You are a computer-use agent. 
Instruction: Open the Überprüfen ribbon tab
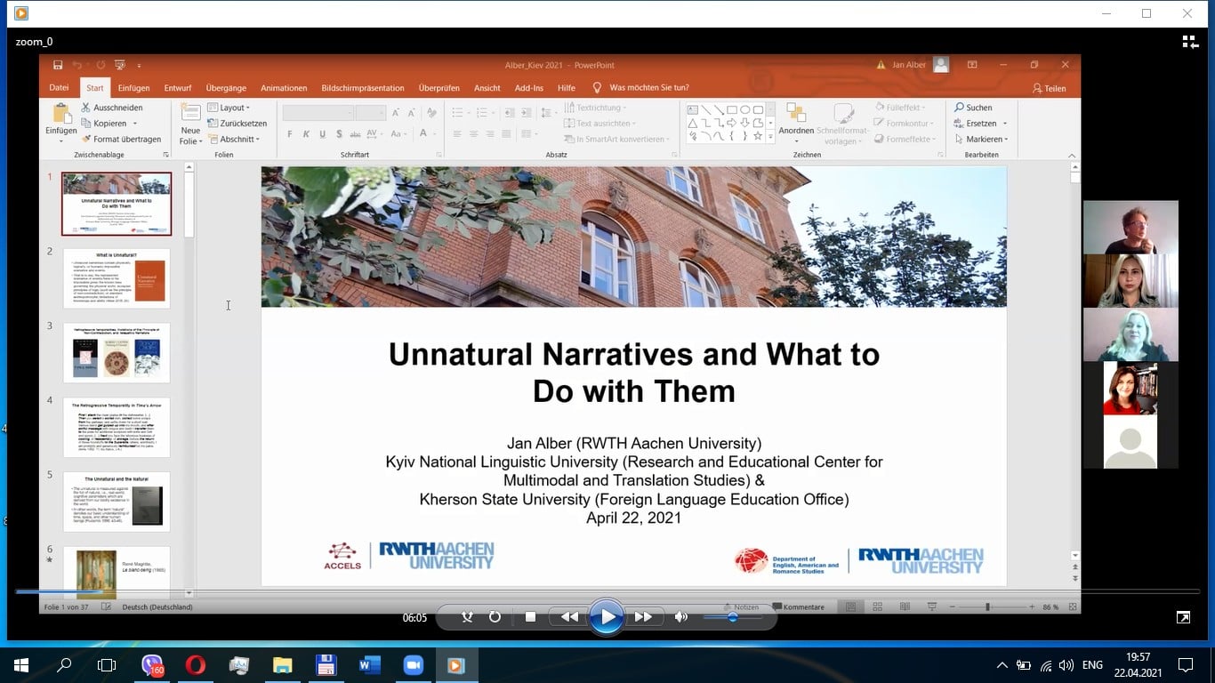[x=439, y=88]
